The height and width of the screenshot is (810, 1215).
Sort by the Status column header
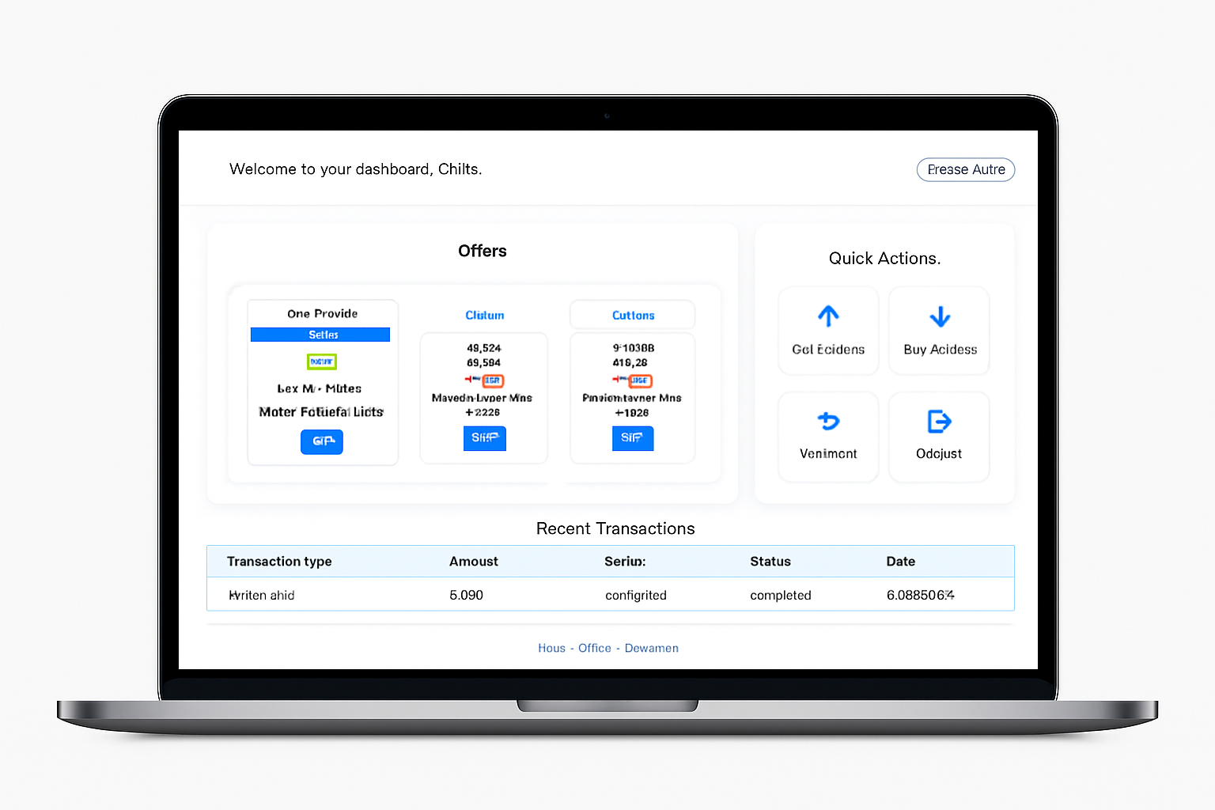[x=770, y=562]
